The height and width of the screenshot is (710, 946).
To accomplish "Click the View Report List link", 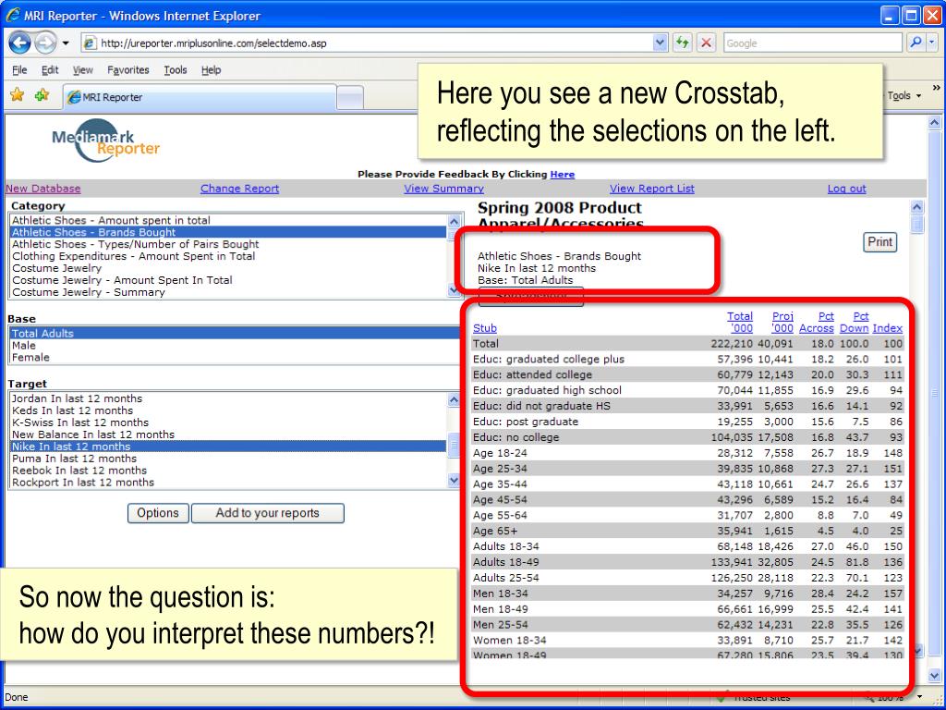I will (651, 189).
